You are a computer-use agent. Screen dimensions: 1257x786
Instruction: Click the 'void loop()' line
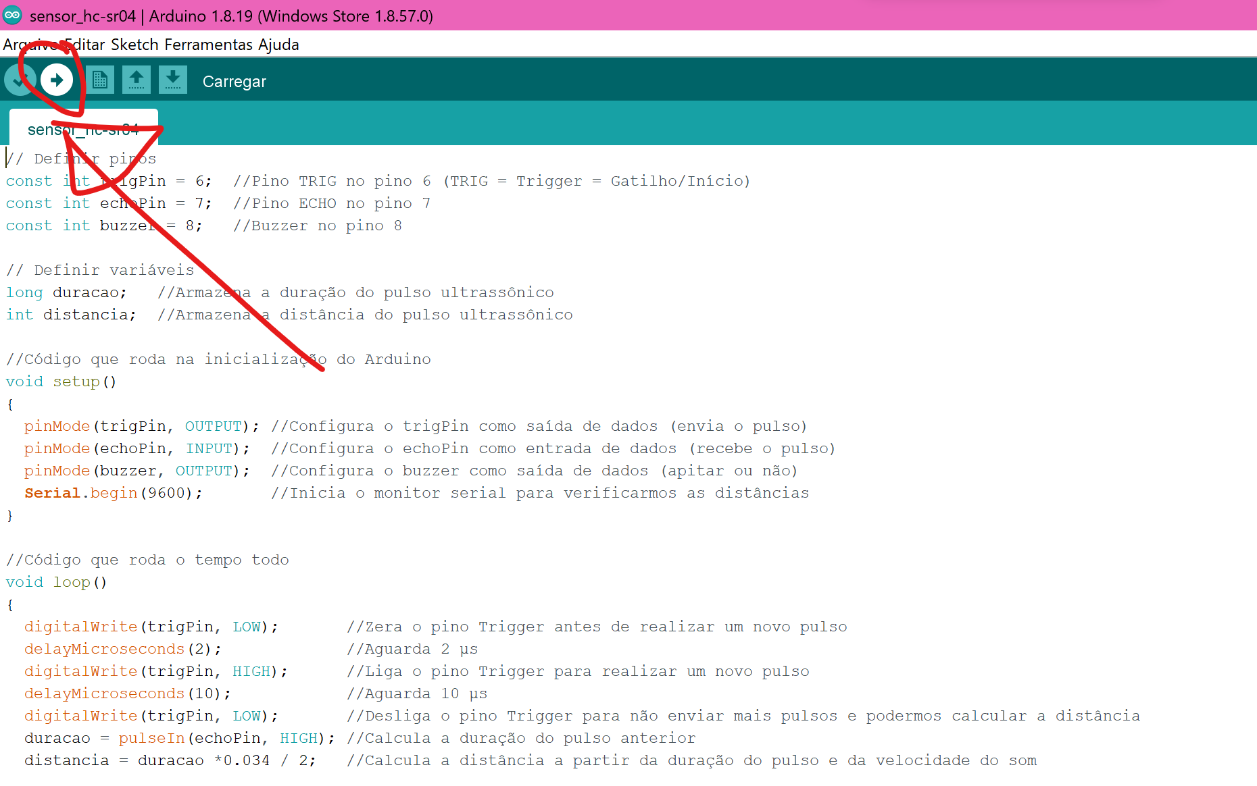coord(57,582)
